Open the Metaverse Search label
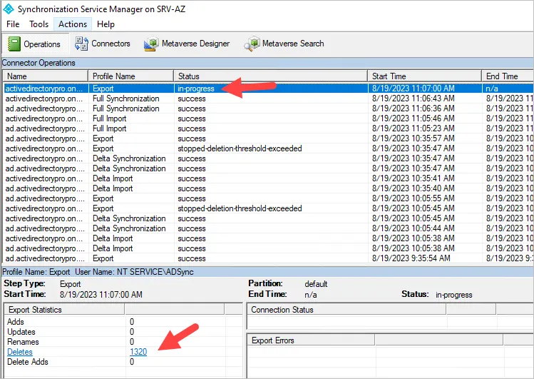534x379 pixels. (x=293, y=44)
